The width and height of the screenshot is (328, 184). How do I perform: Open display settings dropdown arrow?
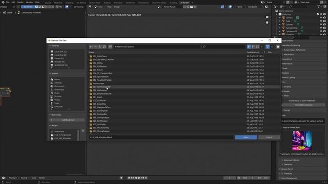pyautogui.click(x=262, y=47)
